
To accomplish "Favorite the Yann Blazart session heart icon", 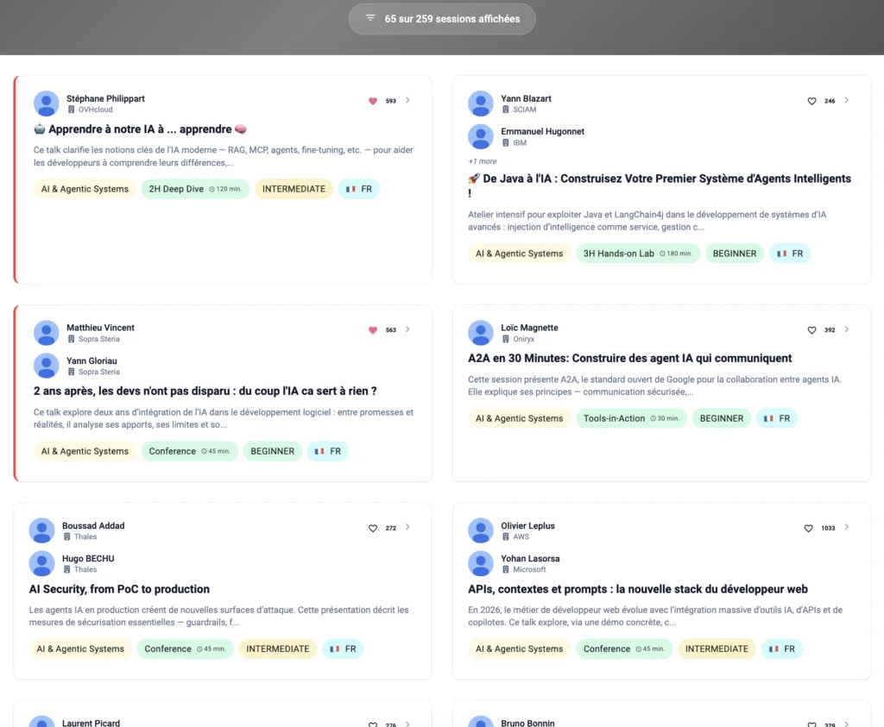I will [811, 102].
